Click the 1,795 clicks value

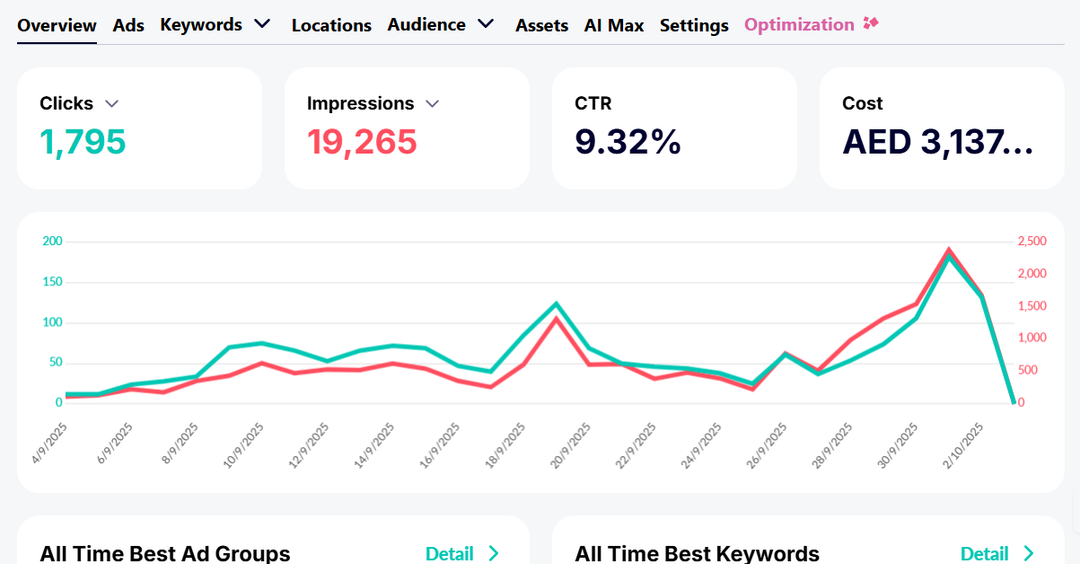click(83, 142)
